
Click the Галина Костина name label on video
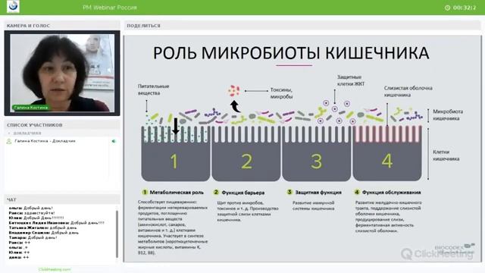coord(30,108)
